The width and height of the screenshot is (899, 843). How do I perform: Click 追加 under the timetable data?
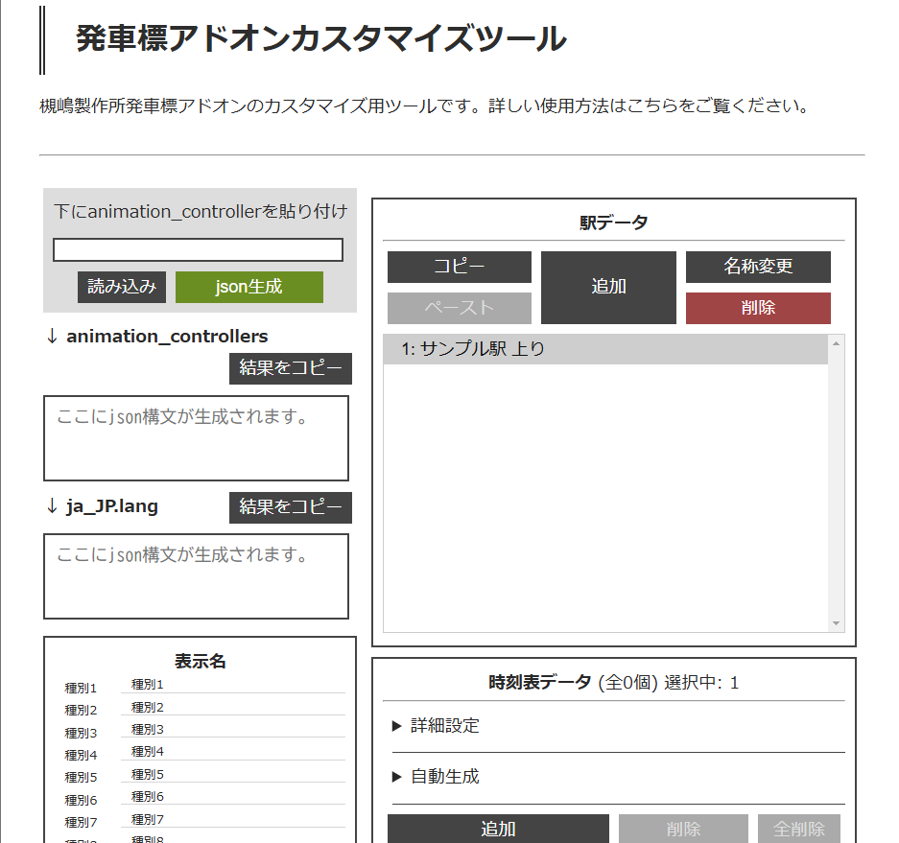498,829
